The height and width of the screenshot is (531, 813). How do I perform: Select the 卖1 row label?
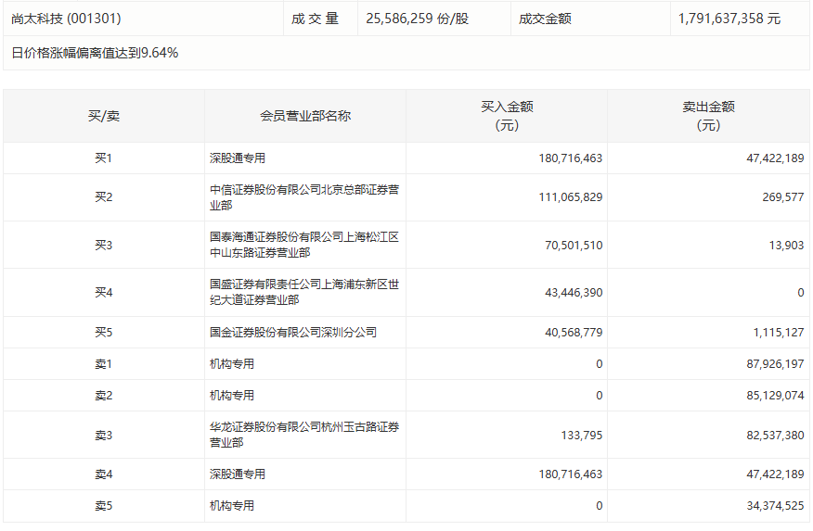104,364
